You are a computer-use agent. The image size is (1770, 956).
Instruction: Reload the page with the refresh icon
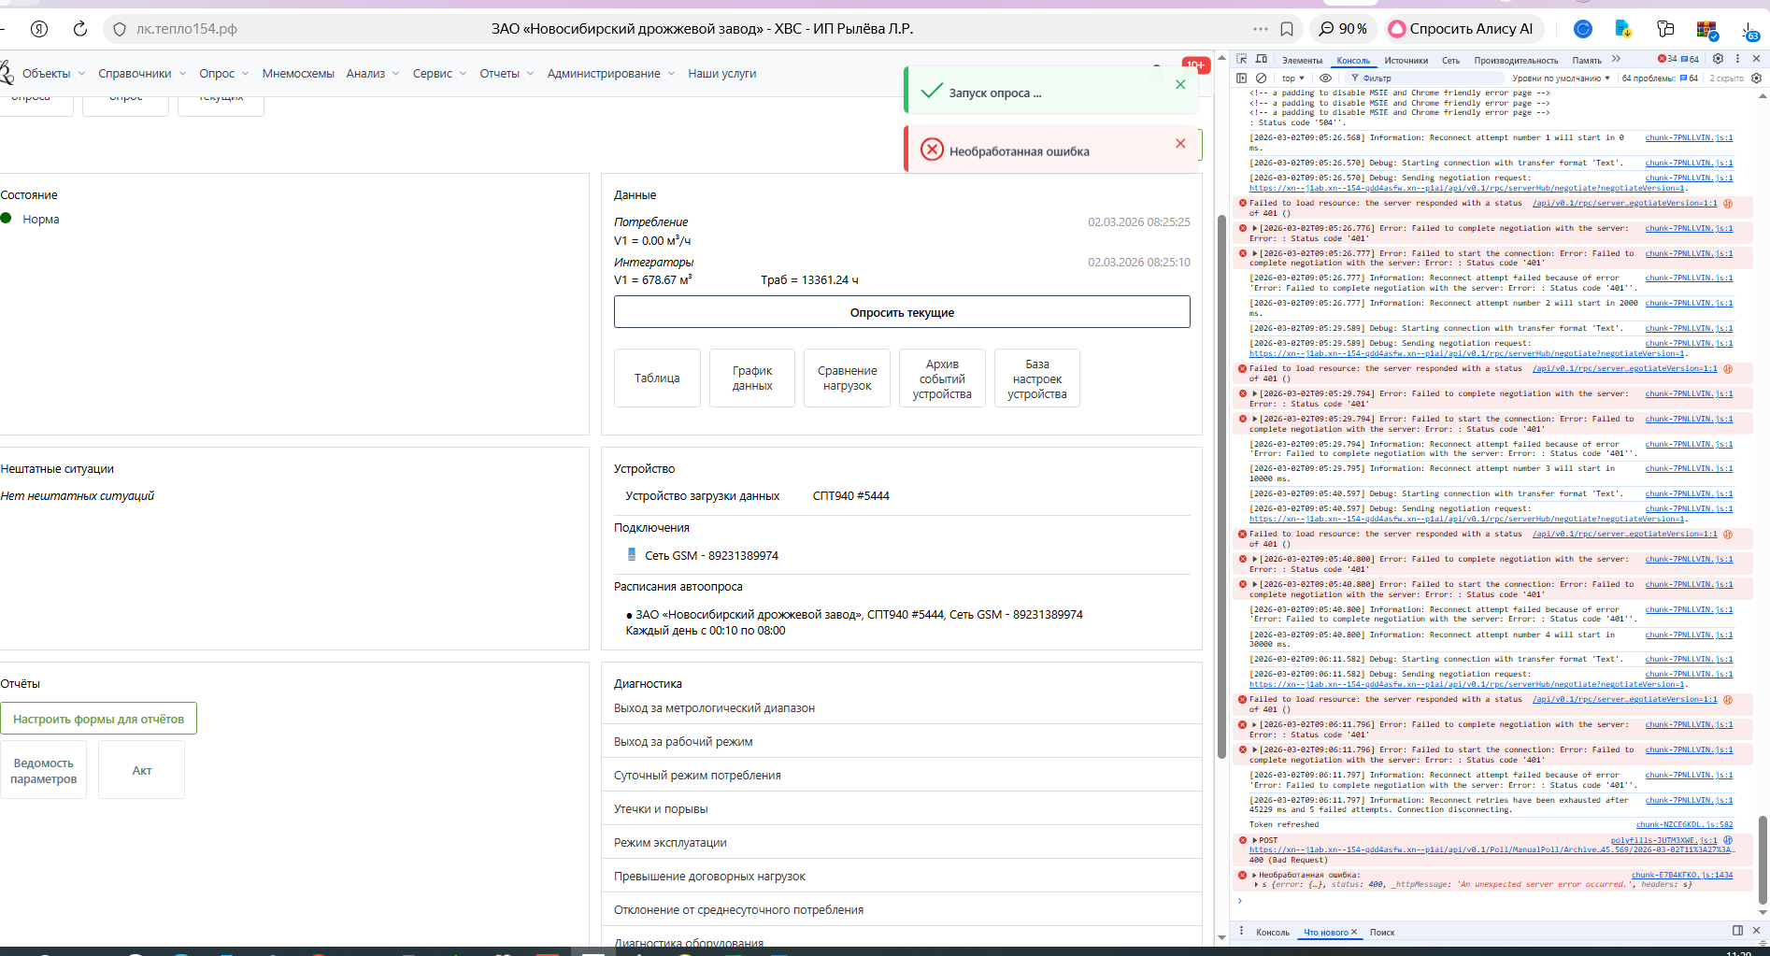coord(80,29)
